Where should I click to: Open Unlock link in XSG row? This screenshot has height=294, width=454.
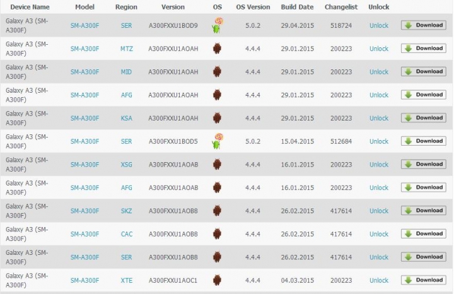pyautogui.click(x=379, y=165)
